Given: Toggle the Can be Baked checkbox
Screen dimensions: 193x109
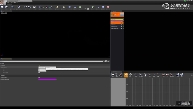Looking at the screenshot, I should [39, 73].
